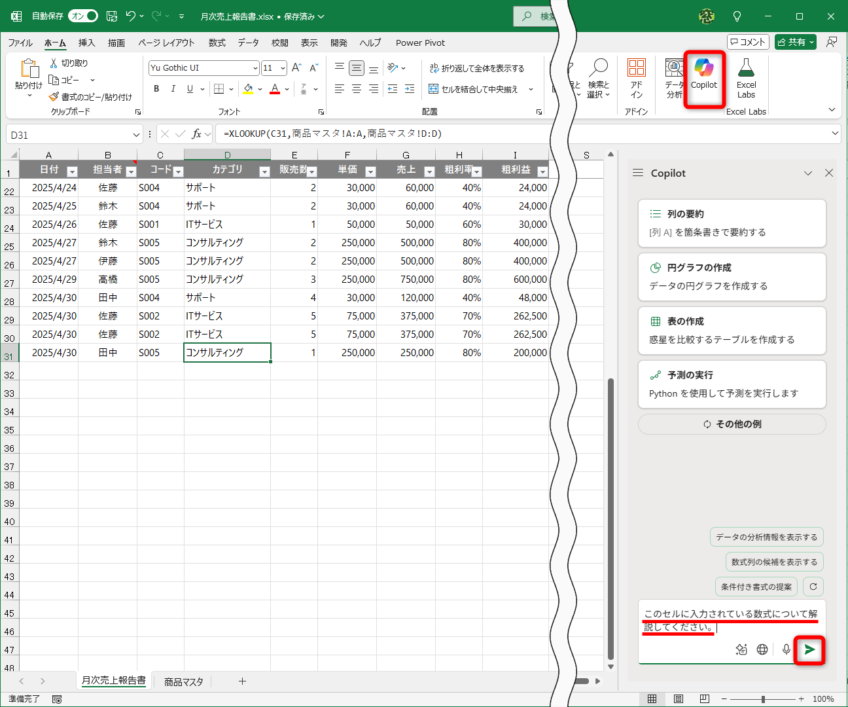Click the sparkle prompt icon in Copilot input
This screenshot has height=707, width=848.
coord(741,649)
